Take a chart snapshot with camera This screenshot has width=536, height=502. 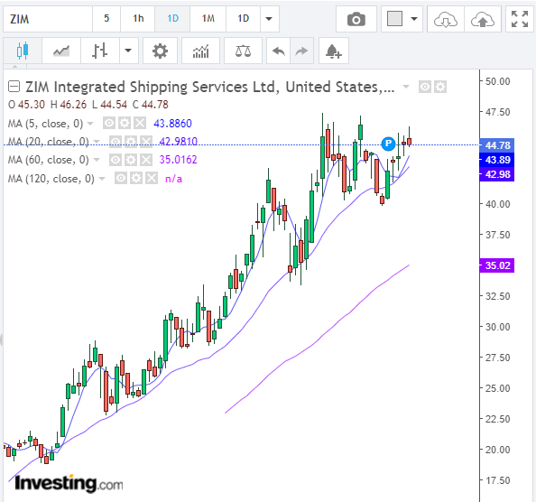coord(356,19)
